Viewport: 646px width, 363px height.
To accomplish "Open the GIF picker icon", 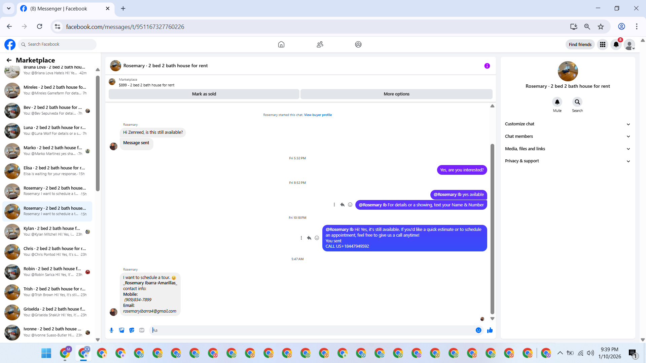I will pos(142,330).
